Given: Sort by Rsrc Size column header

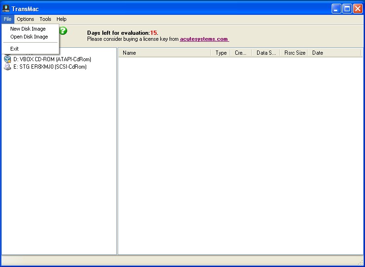Looking at the screenshot, I should pos(294,53).
